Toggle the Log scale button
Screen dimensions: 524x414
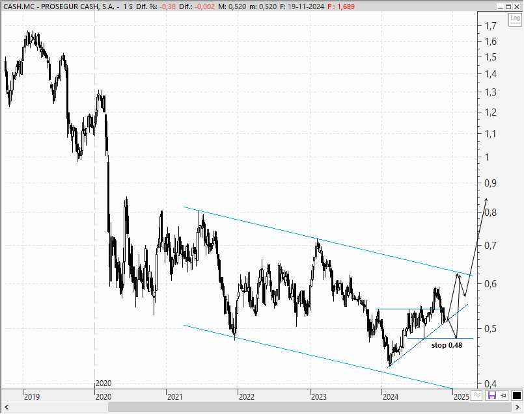pos(515,19)
